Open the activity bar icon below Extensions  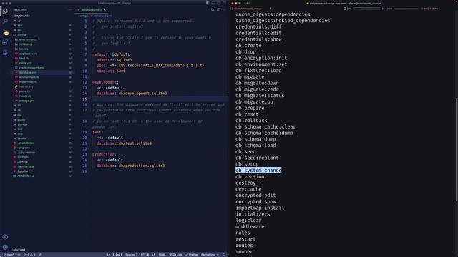(5, 52)
